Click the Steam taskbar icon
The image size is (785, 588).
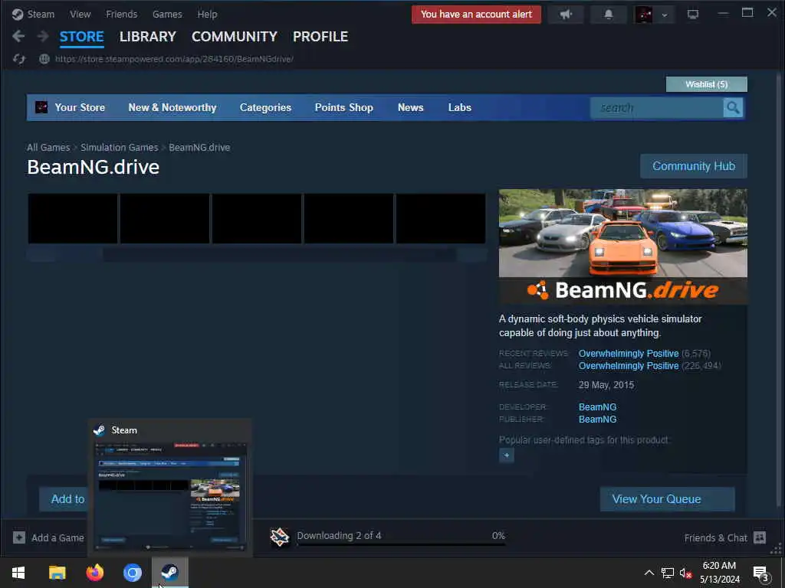coord(170,573)
